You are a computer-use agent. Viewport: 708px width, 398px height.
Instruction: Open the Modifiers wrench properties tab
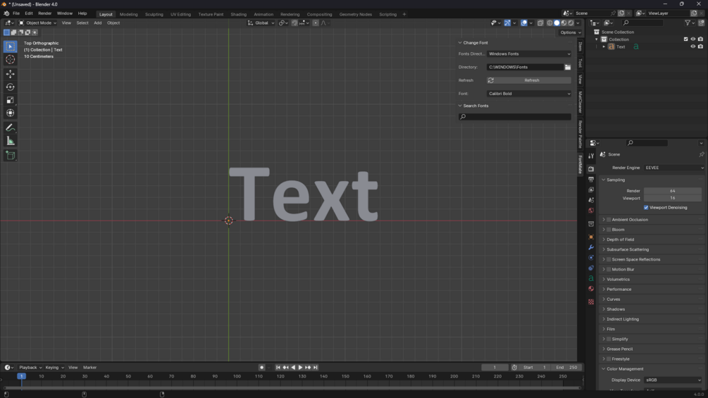point(591,247)
